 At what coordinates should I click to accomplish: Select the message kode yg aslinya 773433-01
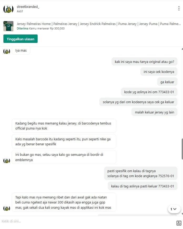point(149,92)
